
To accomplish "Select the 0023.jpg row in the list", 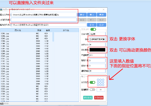I will pyautogui.click(x=26, y=89).
